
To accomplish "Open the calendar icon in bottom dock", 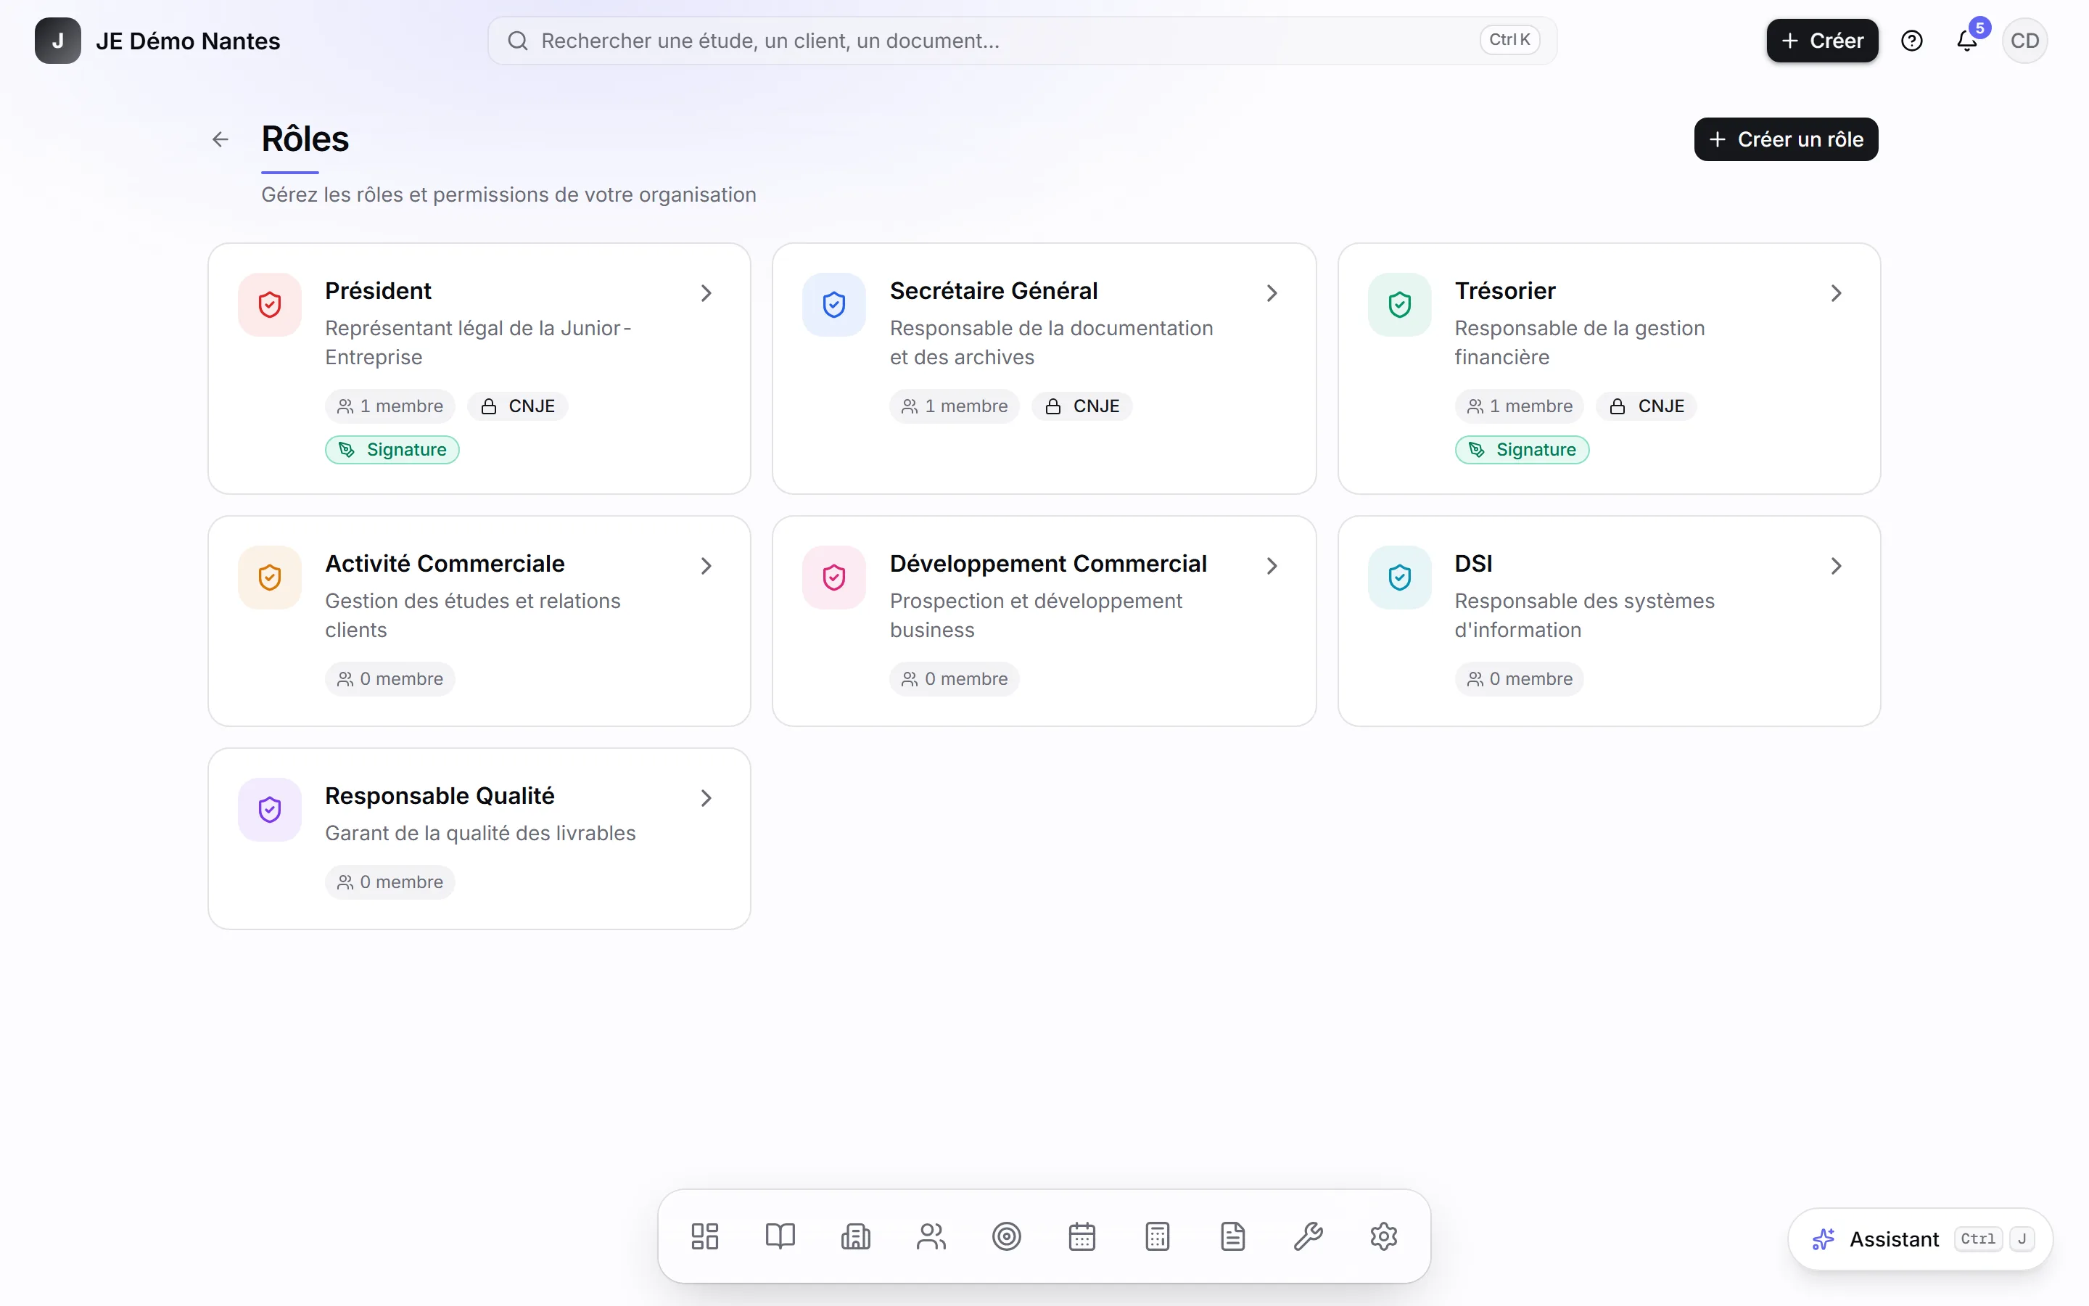I will 1081,1236.
